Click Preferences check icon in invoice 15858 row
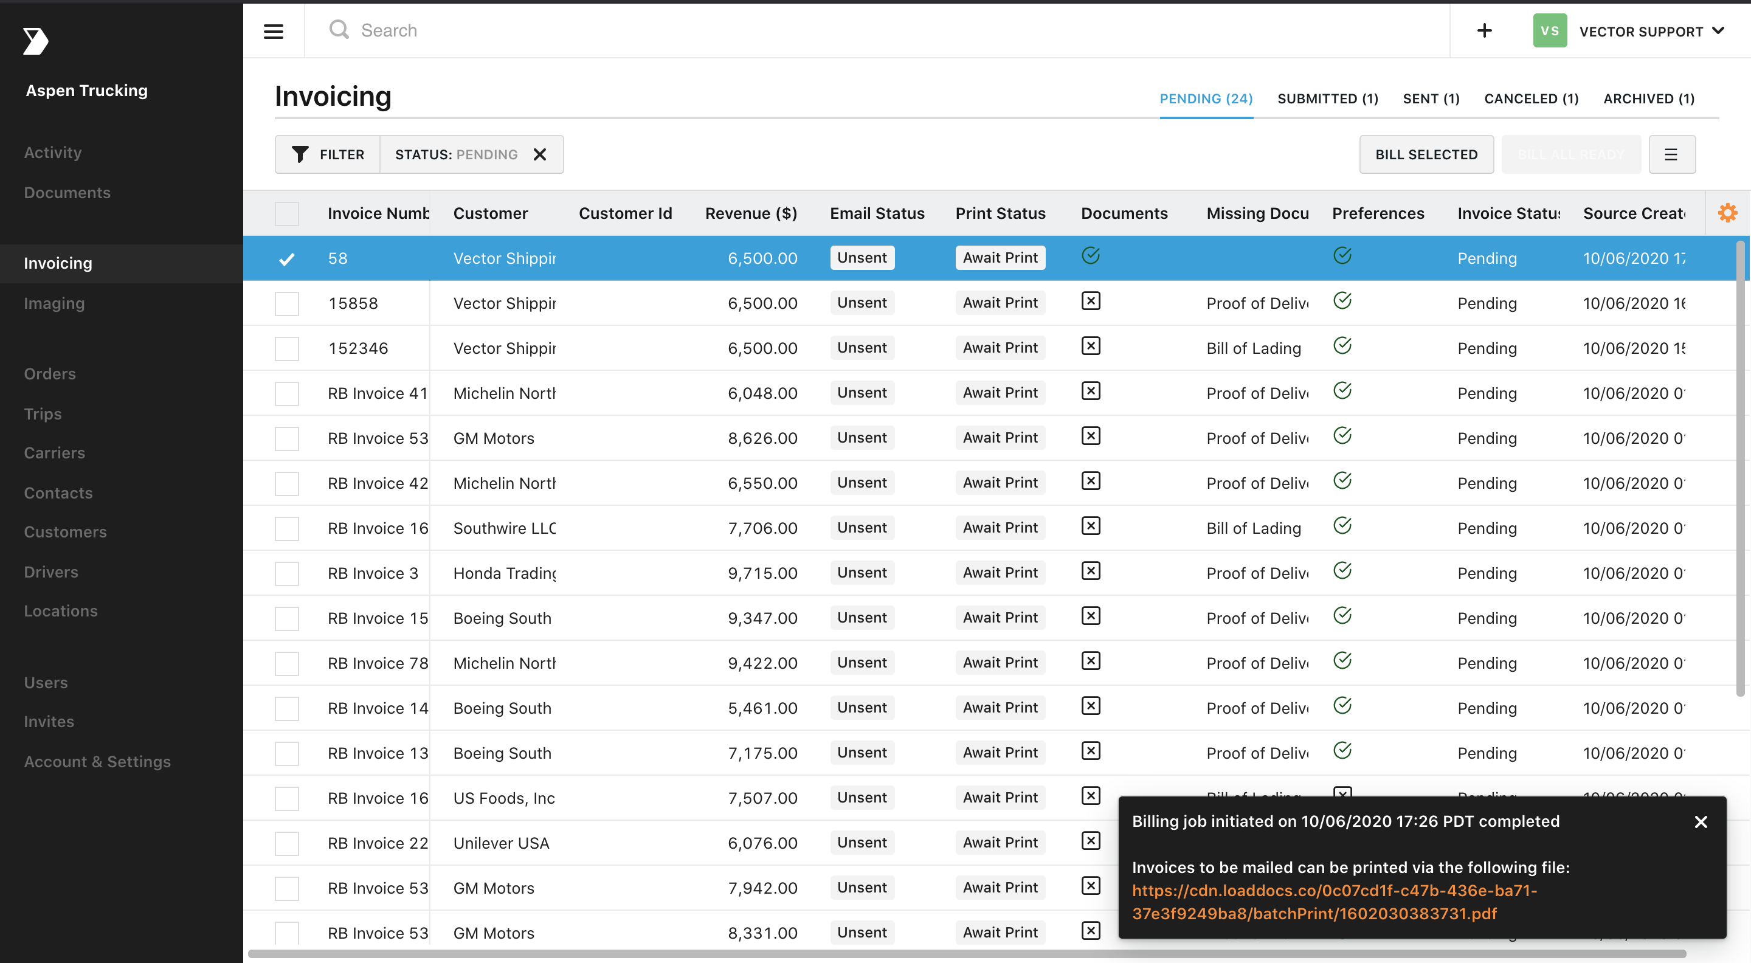 (x=1342, y=300)
